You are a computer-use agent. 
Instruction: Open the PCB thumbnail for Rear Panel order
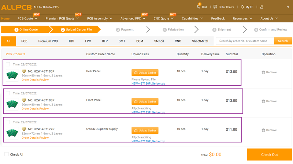12,75
